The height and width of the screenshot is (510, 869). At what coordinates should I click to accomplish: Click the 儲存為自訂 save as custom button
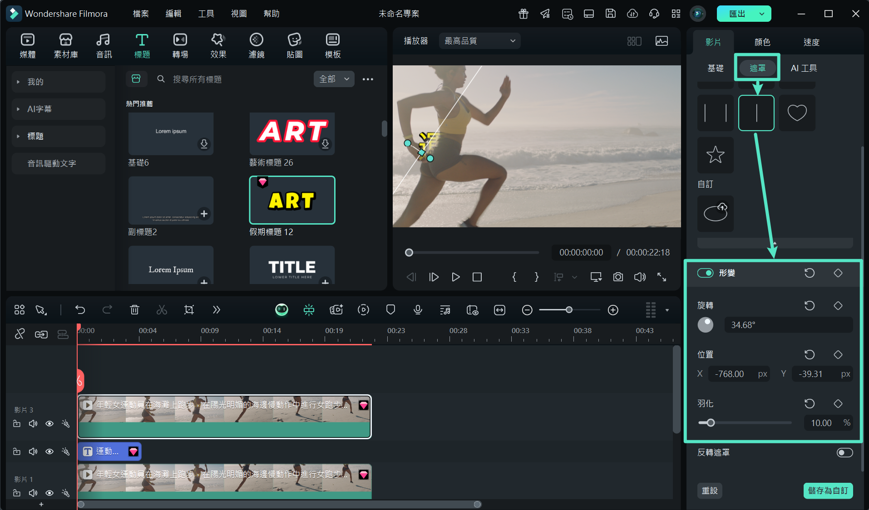(x=828, y=490)
